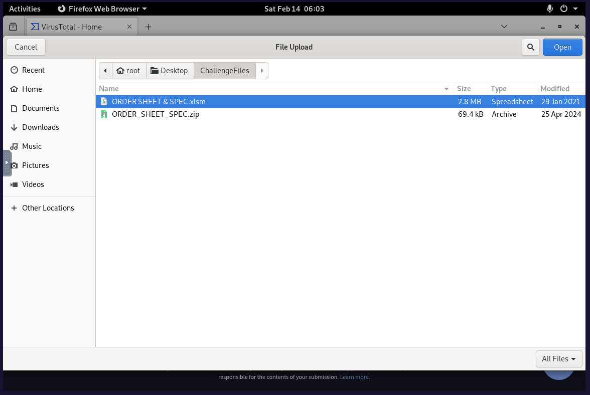Select the ORDER_SHEET_SPEC.zip archive file
This screenshot has height=395, width=590.
coord(156,114)
